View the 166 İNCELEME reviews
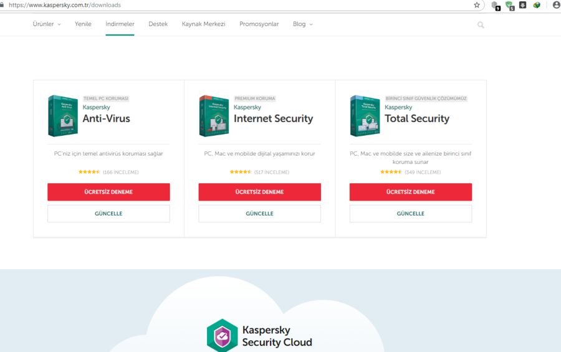This screenshot has width=561, height=352. pyautogui.click(x=120, y=172)
